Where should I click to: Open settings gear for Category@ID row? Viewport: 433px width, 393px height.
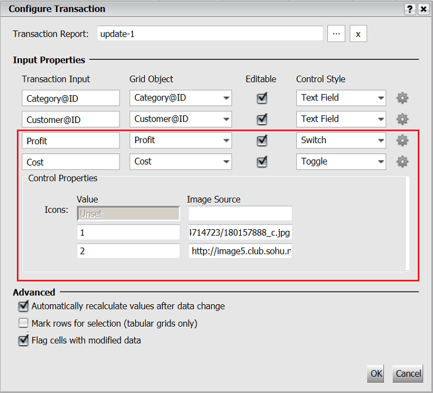(402, 98)
